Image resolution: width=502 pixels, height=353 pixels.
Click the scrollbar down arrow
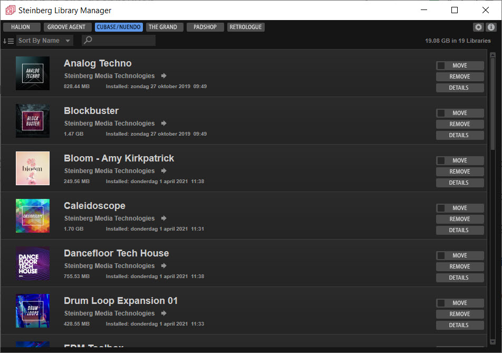[493, 342]
